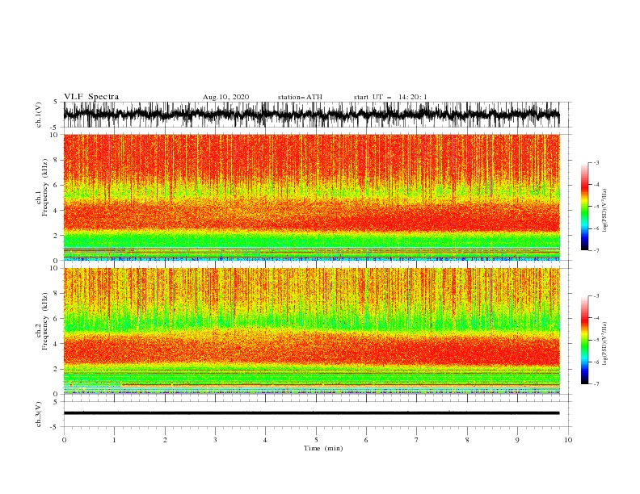Click the 'start UT = 14:20:1' text

[x=390, y=97]
